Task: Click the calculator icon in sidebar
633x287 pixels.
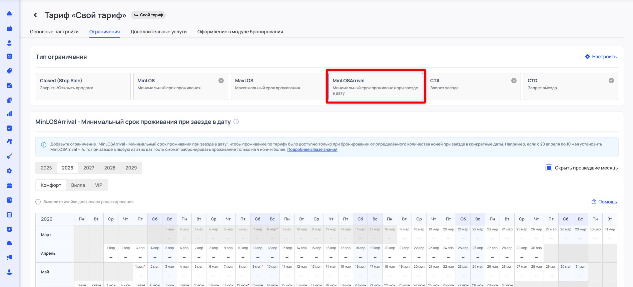Action: [x=9, y=215]
